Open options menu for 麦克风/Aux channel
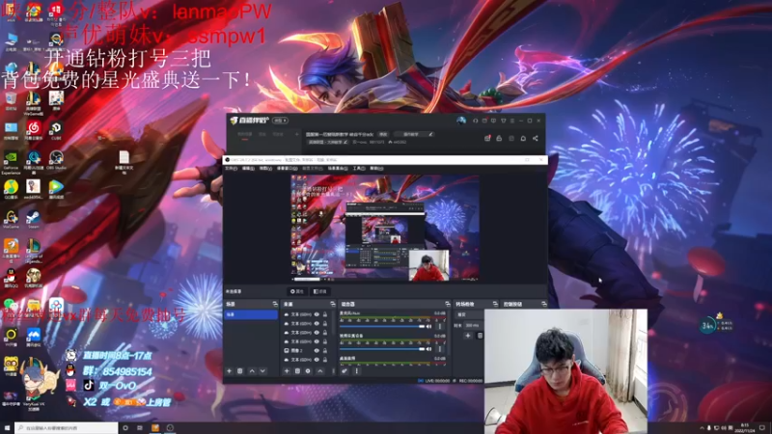 pos(440,326)
